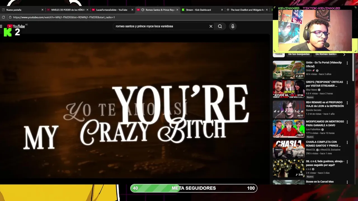Open options menu for 08. c n d video
358x201 pixels.
coord(347,162)
